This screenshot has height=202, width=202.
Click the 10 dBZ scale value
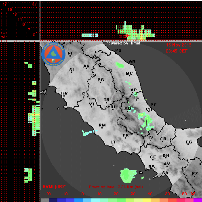click(99, 194)
